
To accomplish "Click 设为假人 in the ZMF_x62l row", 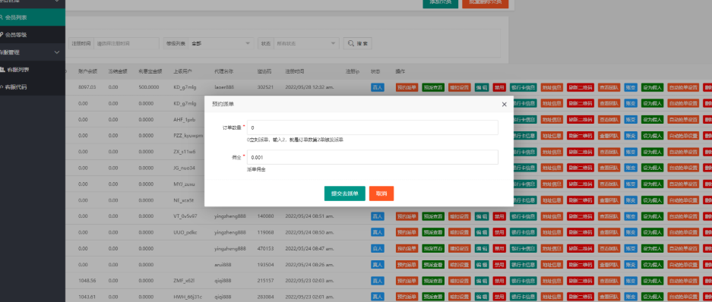I will [x=652, y=281].
